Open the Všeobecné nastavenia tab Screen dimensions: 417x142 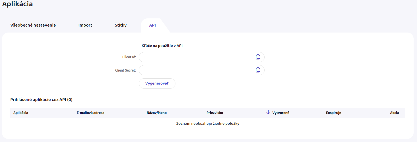(x=33, y=25)
